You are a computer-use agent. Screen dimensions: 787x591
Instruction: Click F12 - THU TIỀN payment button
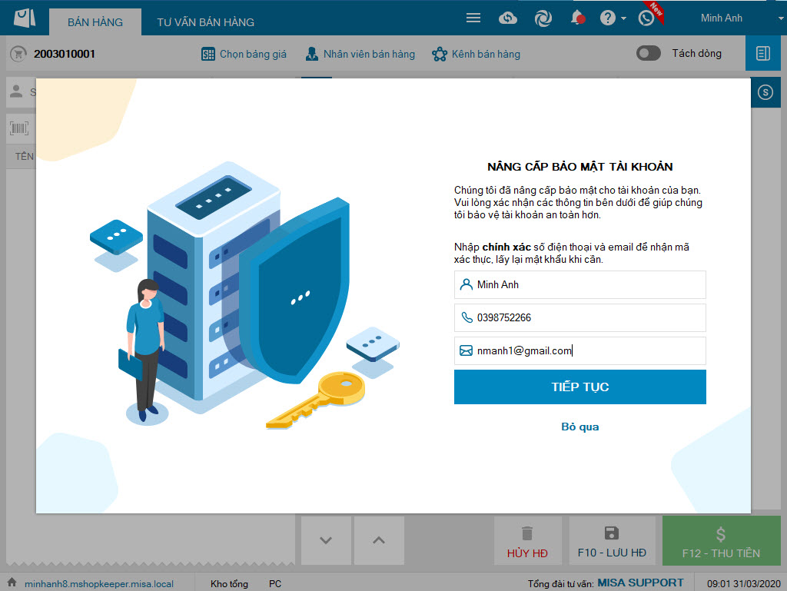tap(721, 541)
